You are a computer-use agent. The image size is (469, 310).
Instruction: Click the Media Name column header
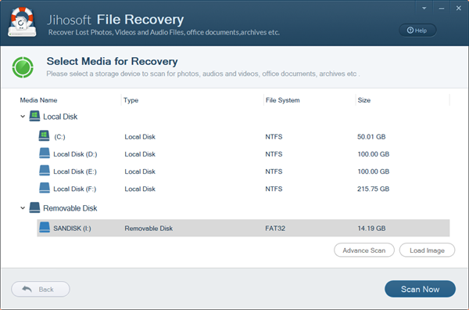(38, 100)
